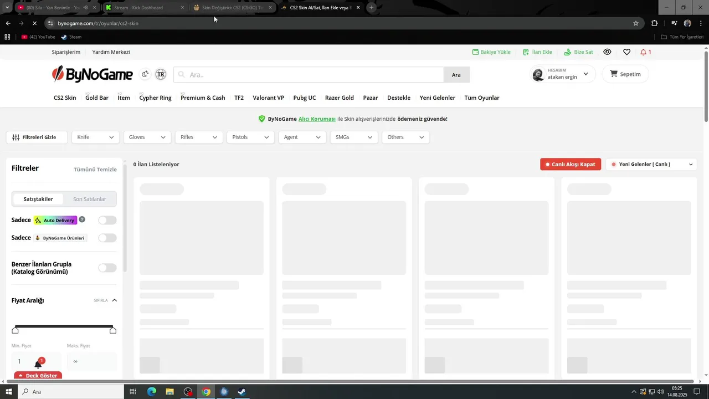Viewport: 709px width, 399px height.
Task: Open the CS2 Skin menu item
Action: click(65, 98)
